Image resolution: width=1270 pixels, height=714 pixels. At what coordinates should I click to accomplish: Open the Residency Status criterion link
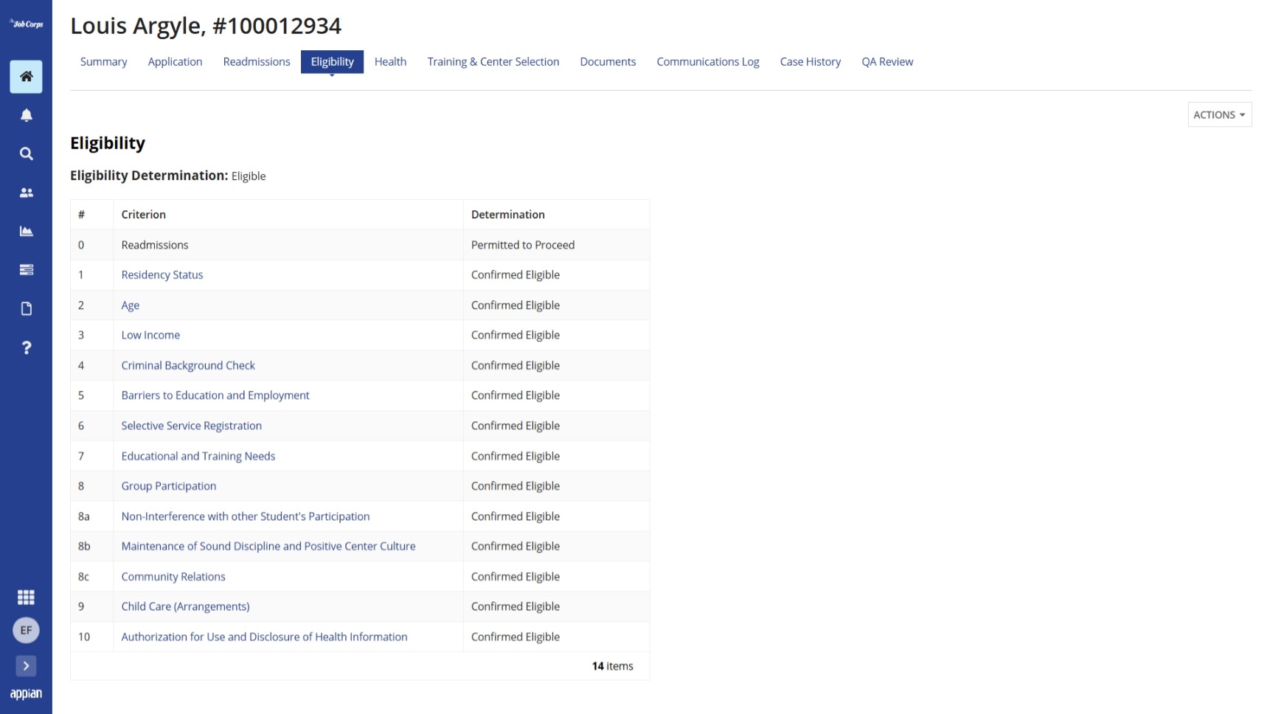click(x=162, y=275)
